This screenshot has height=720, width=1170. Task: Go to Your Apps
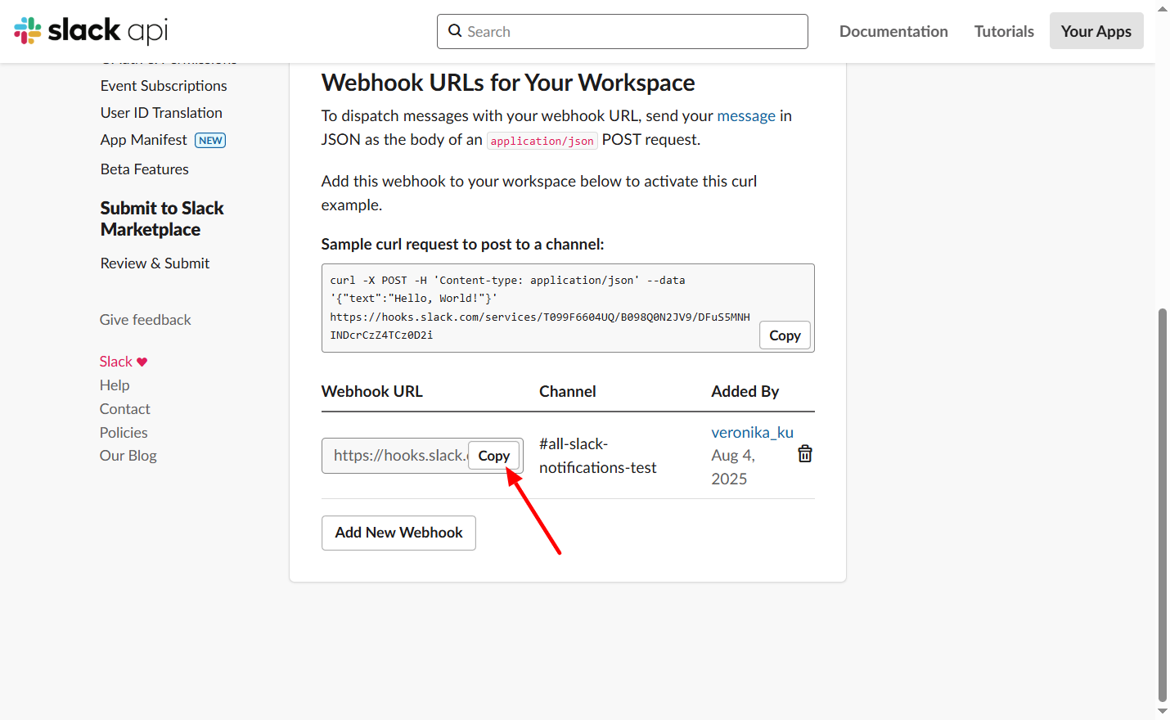[1096, 31]
